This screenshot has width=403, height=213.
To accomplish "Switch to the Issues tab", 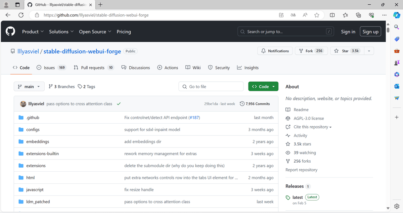I will pos(49,68).
